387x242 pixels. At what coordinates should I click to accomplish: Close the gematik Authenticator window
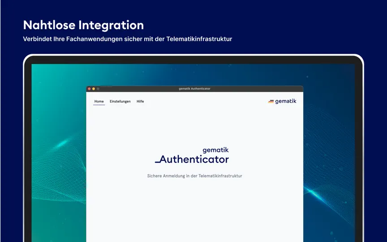pos(89,89)
